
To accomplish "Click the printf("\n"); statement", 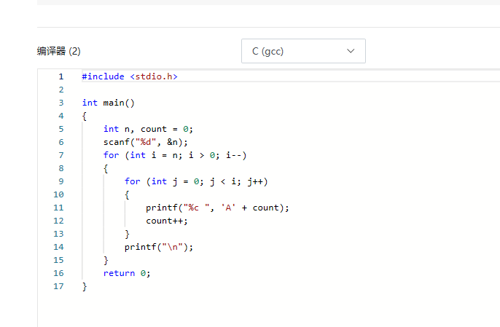I will pyautogui.click(x=159, y=247).
